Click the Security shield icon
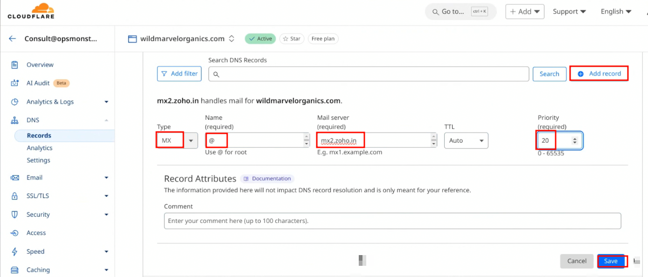 coord(14,215)
